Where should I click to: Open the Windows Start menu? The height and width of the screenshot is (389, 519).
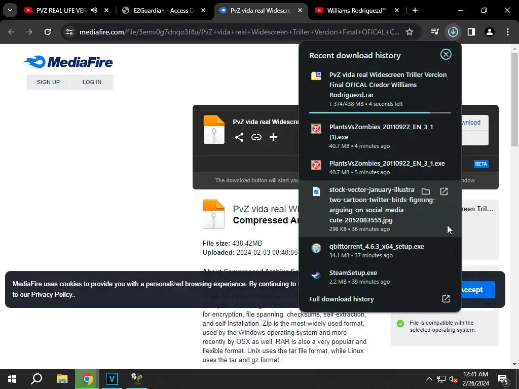[12, 379]
